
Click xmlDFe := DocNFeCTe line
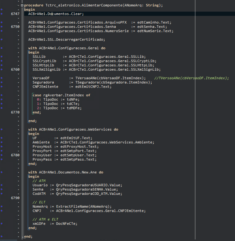coord(55,224)
